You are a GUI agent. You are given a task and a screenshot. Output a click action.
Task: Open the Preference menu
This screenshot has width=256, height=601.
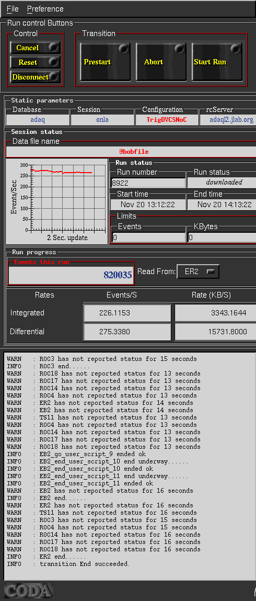[45, 9]
